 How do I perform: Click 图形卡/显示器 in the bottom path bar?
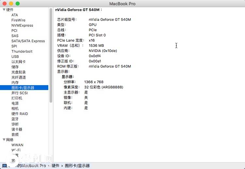(77, 166)
